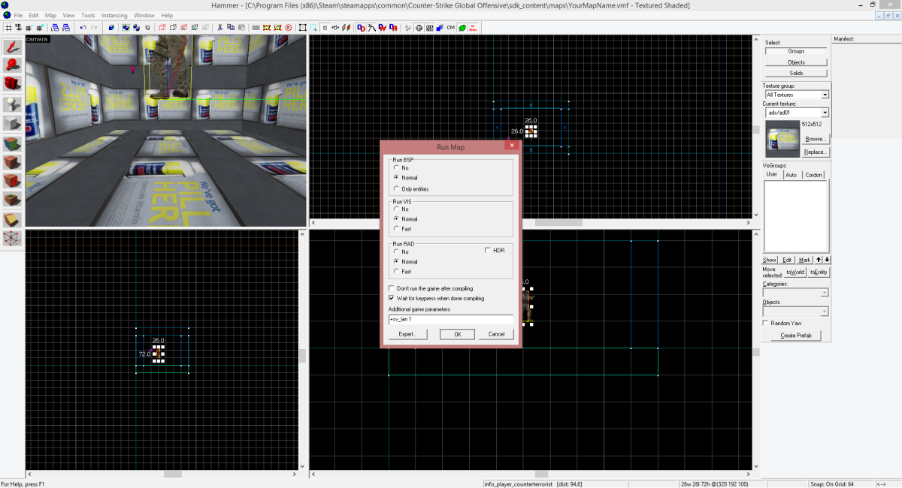
Task: Choose the Camera tool
Action: (12, 83)
